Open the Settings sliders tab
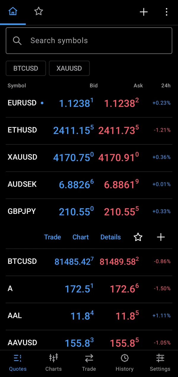The image size is (178, 377). pos(160,362)
